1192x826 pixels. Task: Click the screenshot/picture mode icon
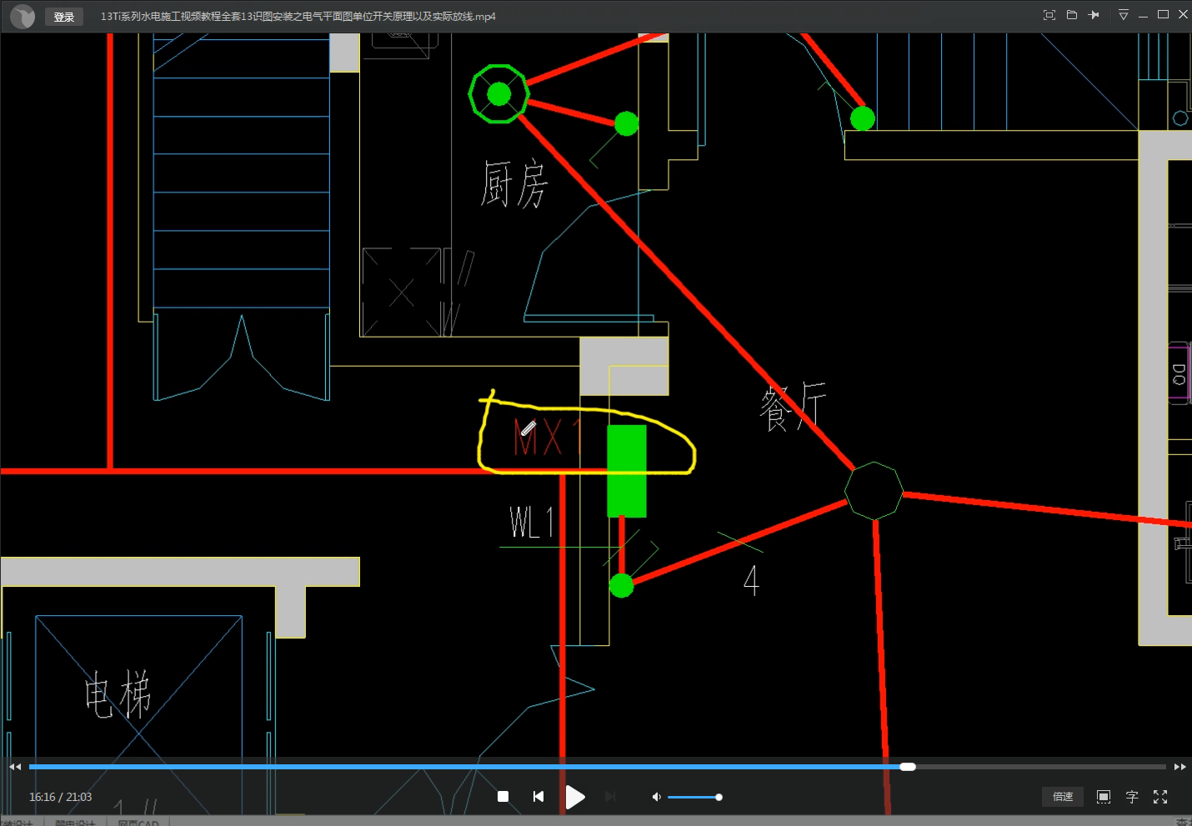click(1104, 797)
